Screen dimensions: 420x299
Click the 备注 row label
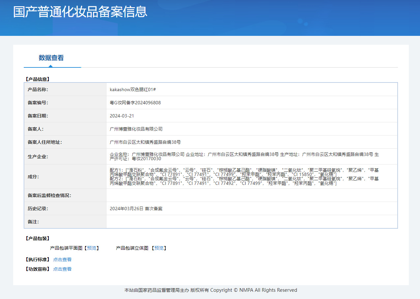point(33,222)
